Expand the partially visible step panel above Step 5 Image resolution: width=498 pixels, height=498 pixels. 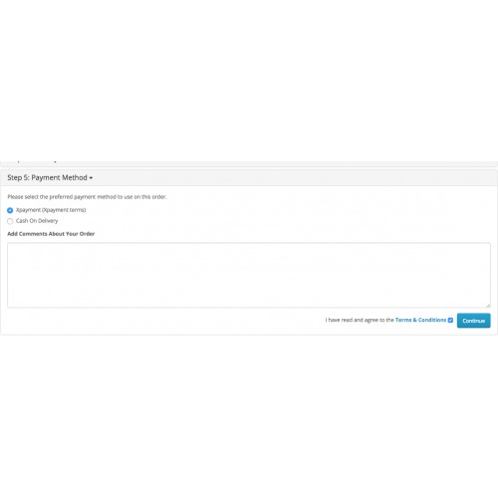(249, 162)
